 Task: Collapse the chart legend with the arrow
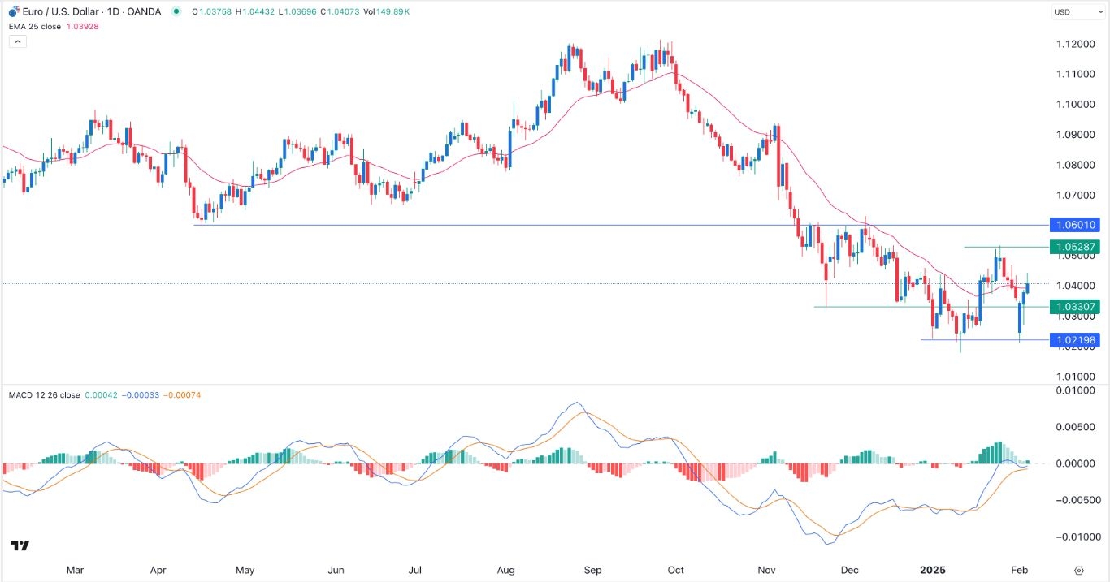(17, 41)
